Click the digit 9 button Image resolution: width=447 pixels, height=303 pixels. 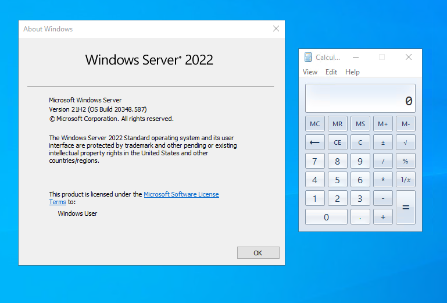pyautogui.click(x=360, y=161)
